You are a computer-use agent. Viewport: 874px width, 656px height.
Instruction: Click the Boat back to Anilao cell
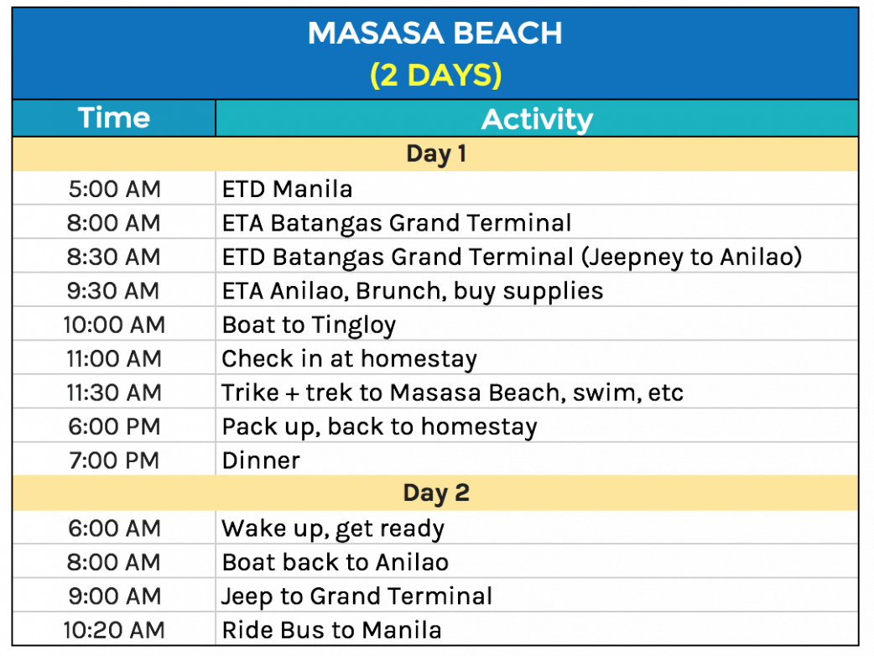(335, 562)
